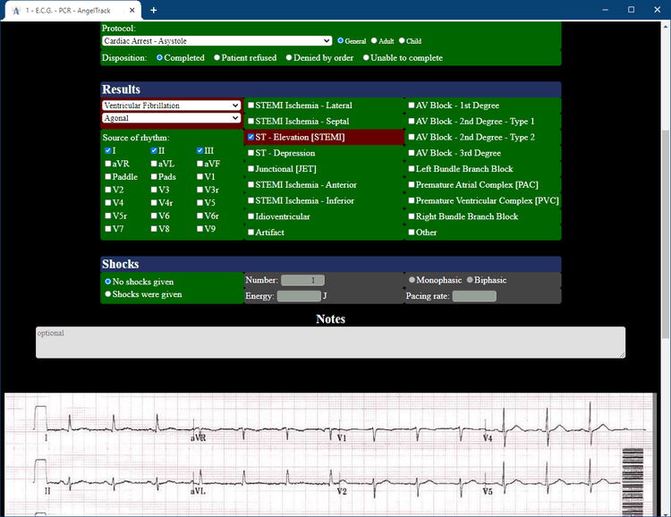671x517 pixels.
Task: Check STEMI Ischemia - Anterior
Action: (x=251, y=184)
